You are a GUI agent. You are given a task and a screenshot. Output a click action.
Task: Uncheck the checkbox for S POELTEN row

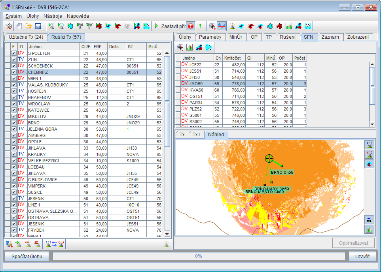pos(14,53)
